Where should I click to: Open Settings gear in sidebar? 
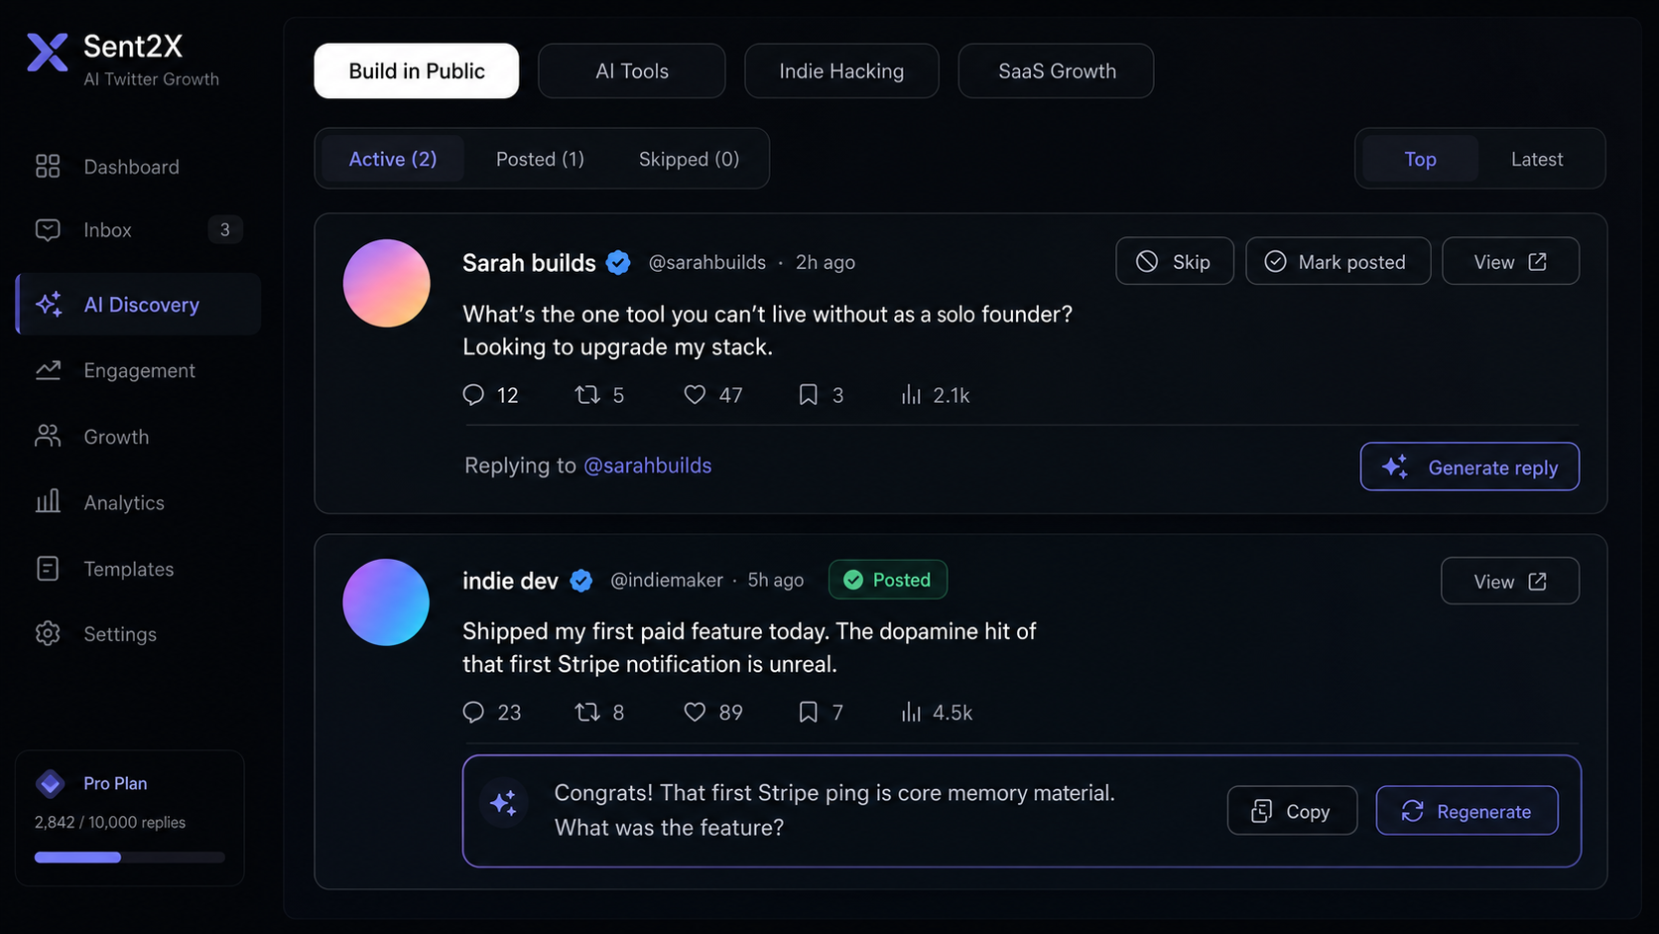[48, 634]
